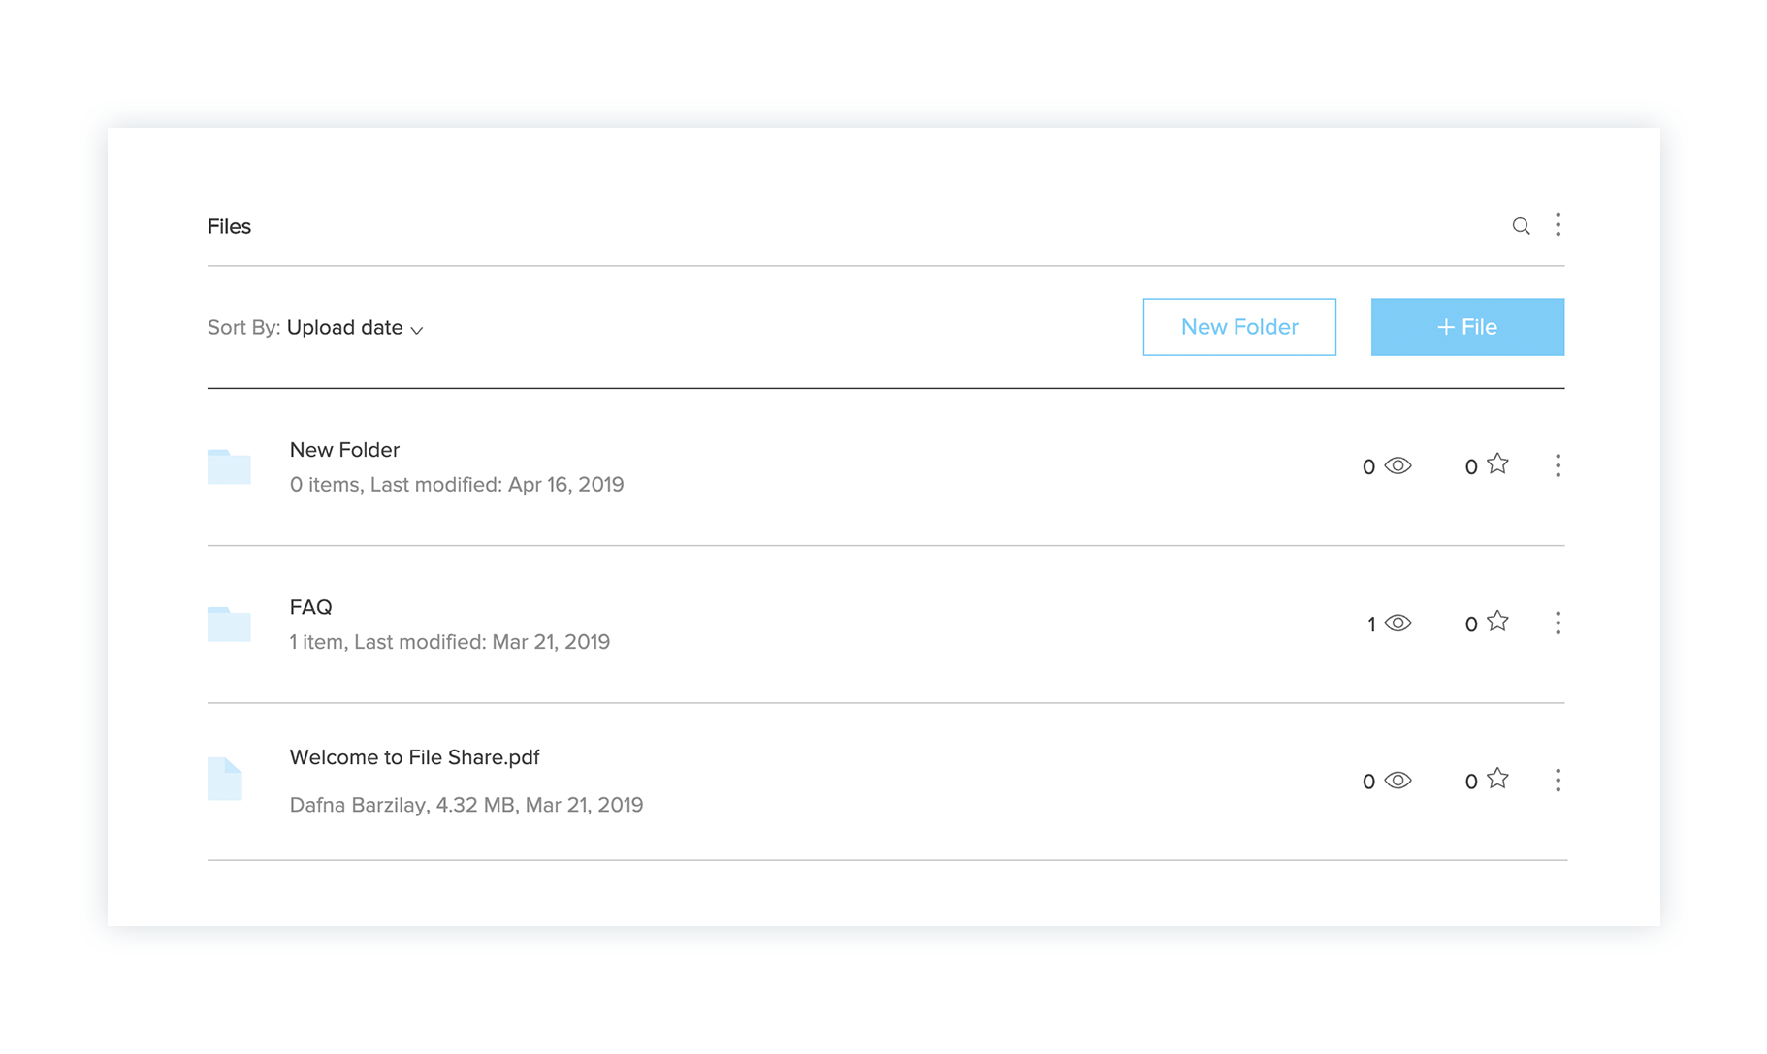Screen dimensions: 1767x1054
Task: Open more options for FAQ row
Action: click(x=1558, y=623)
